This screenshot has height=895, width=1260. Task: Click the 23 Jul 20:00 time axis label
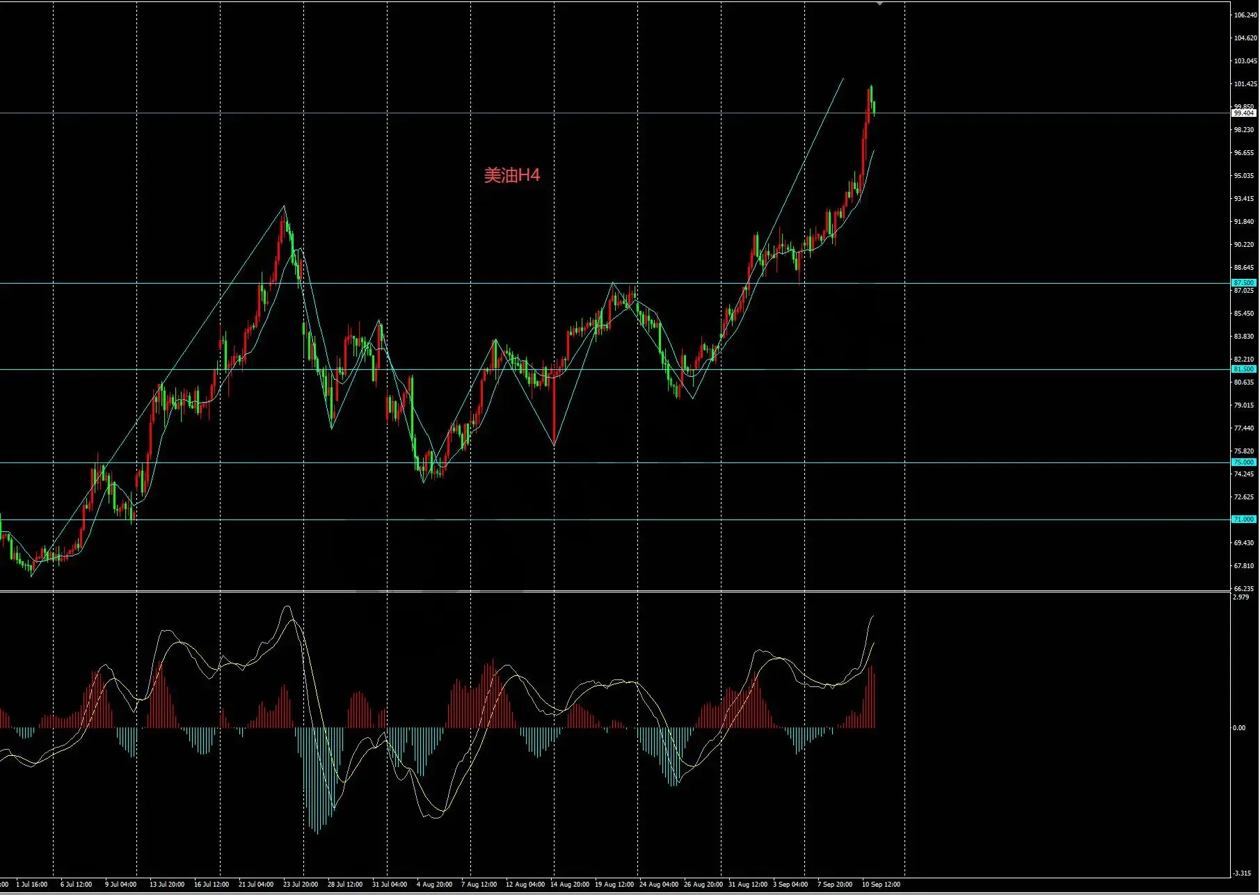tap(301, 885)
